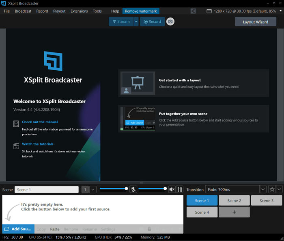Click the share icon in the menu bar
Image resolution: width=284 pixels, height=241 pixels.
coord(193,11)
